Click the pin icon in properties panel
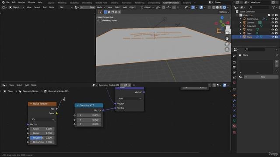The width and height of the screenshot is (280, 157). tap(276, 55)
